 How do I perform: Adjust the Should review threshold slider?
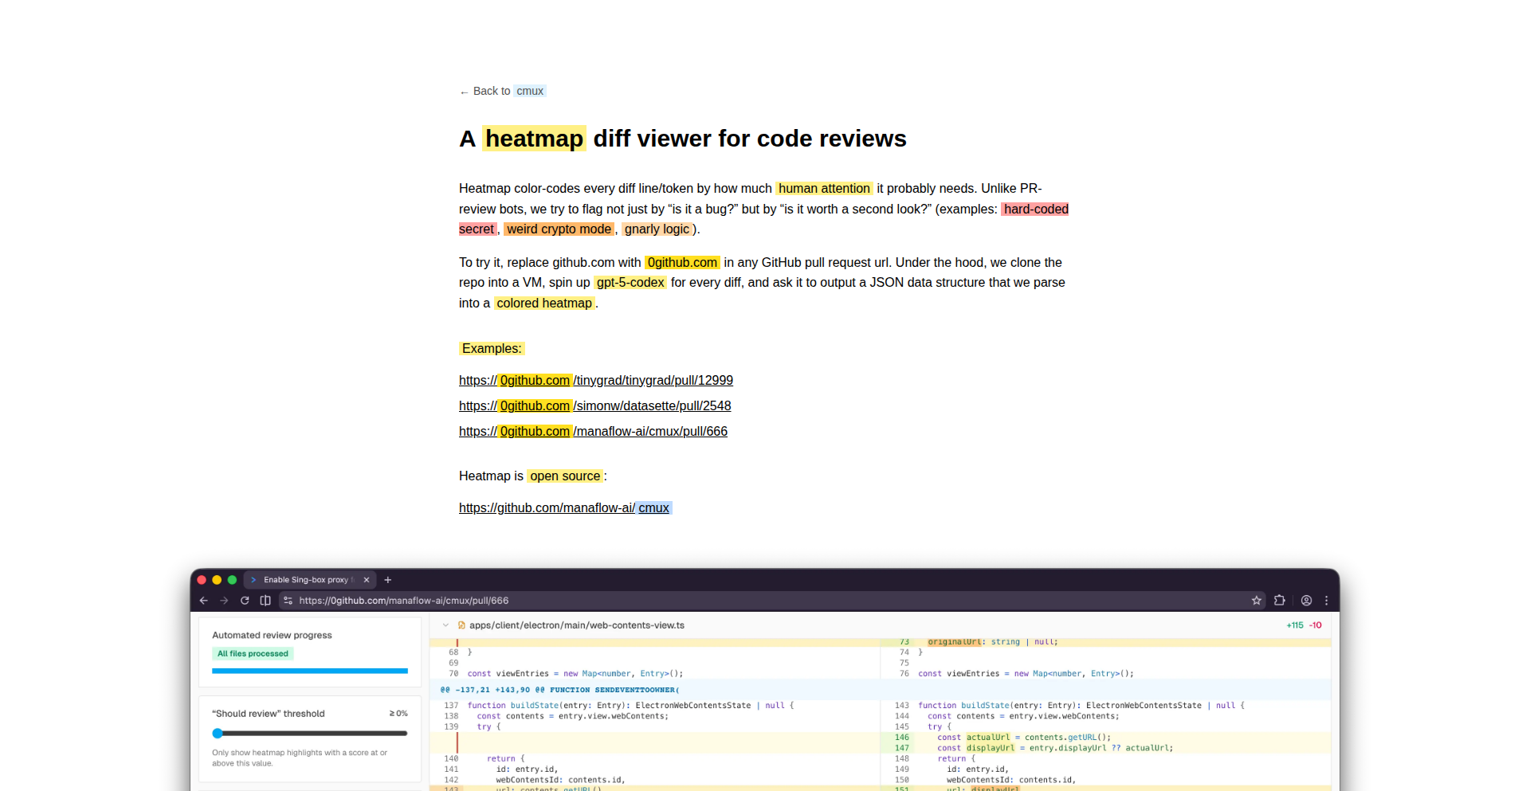pyautogui.click(x=218, y=733)
